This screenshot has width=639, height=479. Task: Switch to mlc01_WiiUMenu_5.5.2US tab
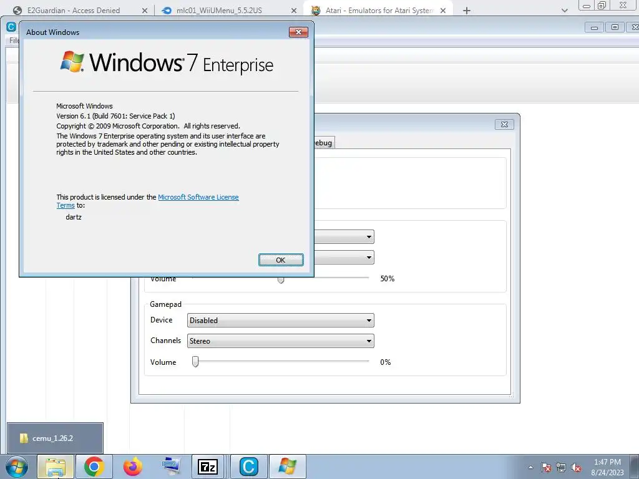point(219,11)
